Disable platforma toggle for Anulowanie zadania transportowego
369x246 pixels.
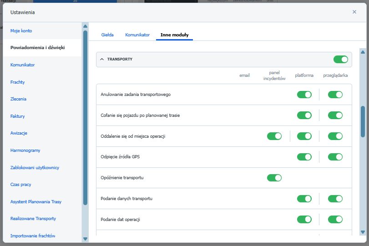click(304, 95)
